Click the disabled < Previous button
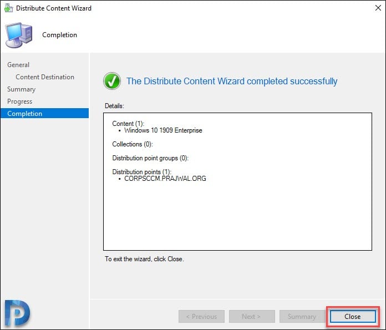Viewport: 386px width, 330px height. tap(201, 317)
